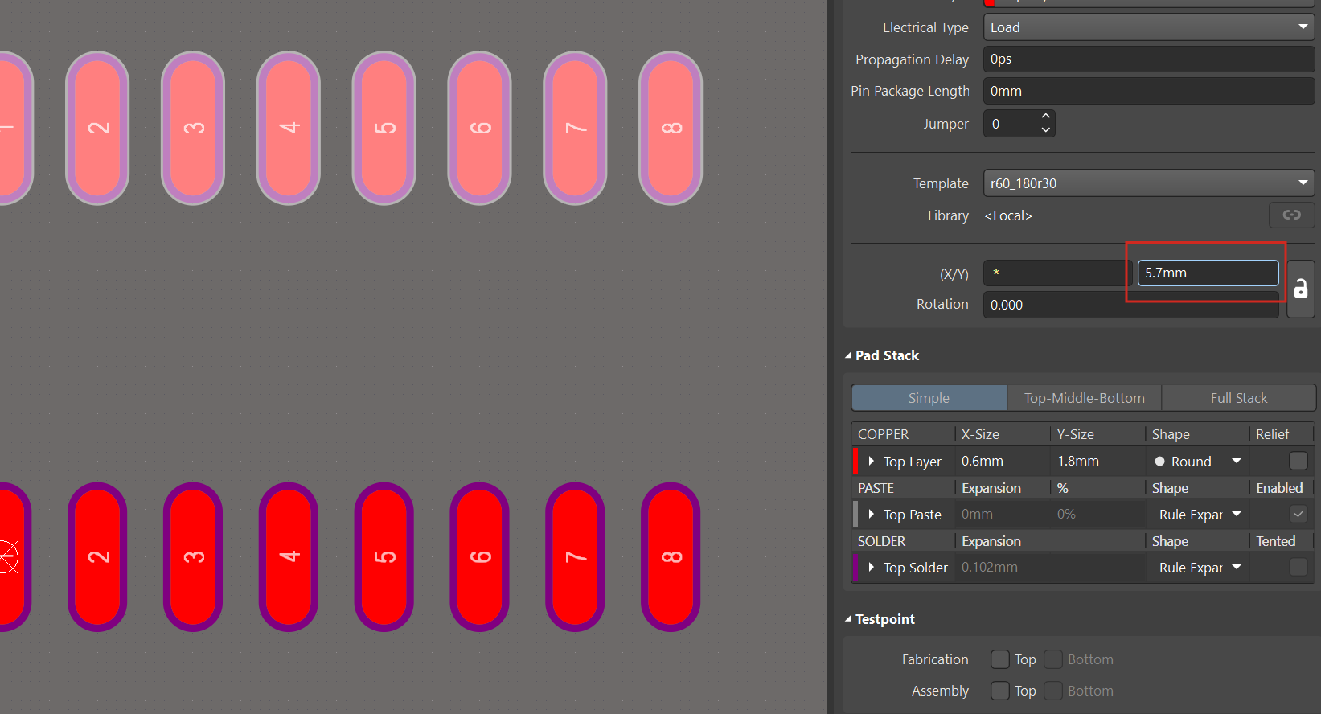The width and height of the screenshot is (1321, 714).
Task: Select pad 4 in the lower row
Action: pyautogui.click(x=289, y=556)
